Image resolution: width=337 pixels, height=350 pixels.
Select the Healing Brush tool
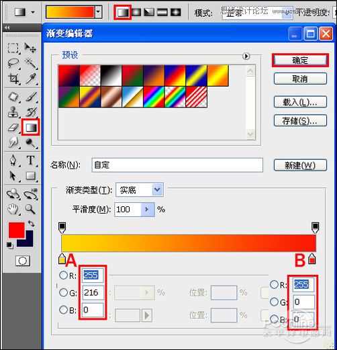click(x=13, y=97)
